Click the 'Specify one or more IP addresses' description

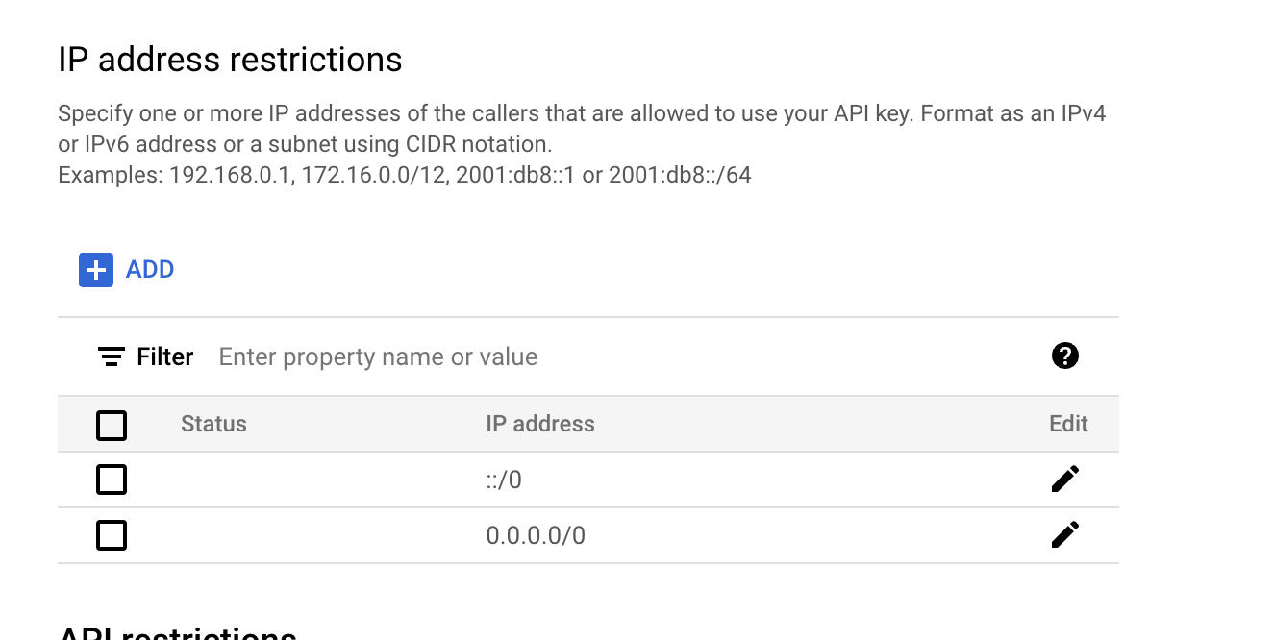pyautogui.click(x=582, y=129)
